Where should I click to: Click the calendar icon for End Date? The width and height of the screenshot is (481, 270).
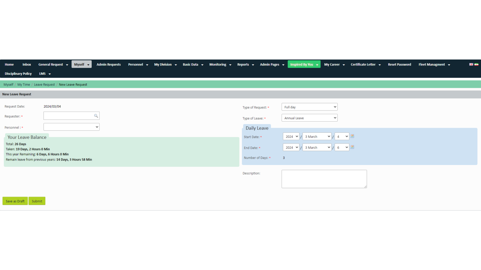(352, 147)
